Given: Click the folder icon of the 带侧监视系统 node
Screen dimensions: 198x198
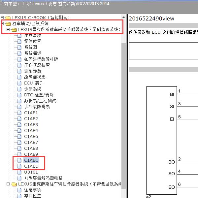Looking at the screenshot, I should click(14, 30).
